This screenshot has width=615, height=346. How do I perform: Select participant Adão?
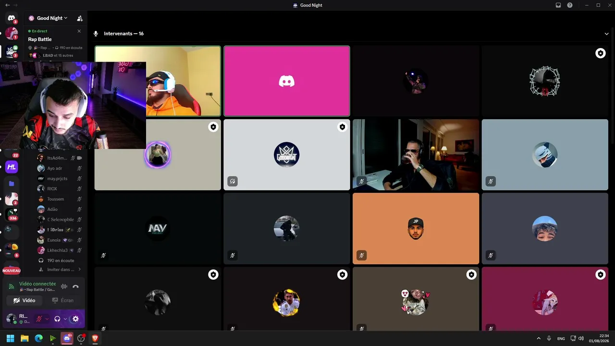[x=60, y=209]
